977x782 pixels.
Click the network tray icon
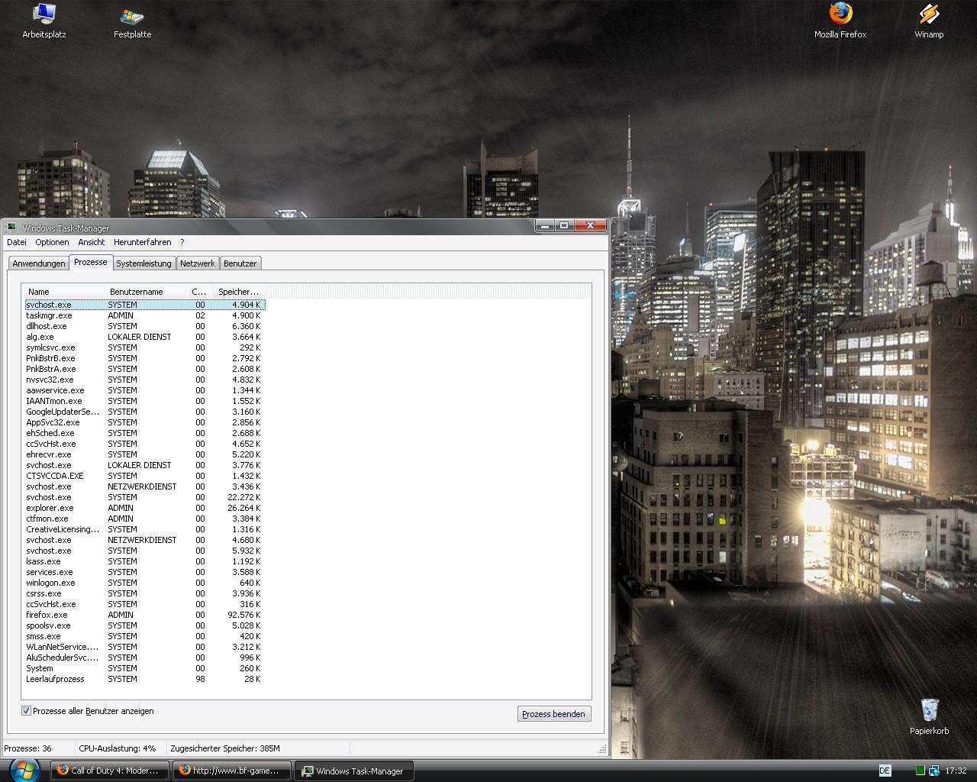933,771
